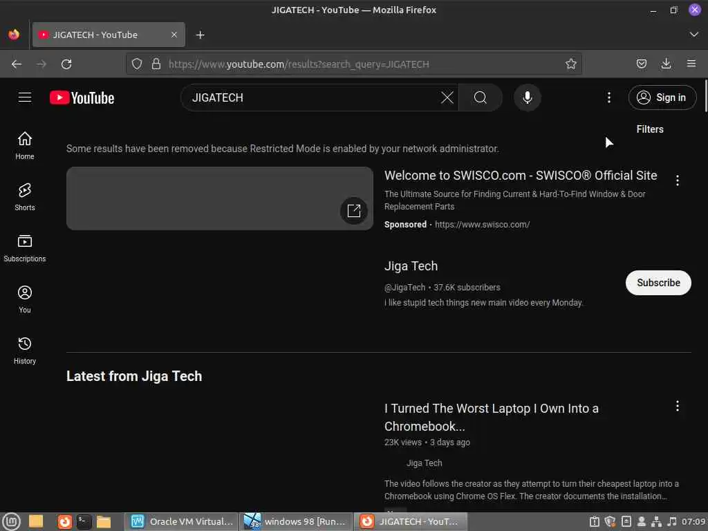Open the terminal launcher in the taskbar
Viewport: 708px width, 531px height.
pyautogui.click(x=84, y=522)
